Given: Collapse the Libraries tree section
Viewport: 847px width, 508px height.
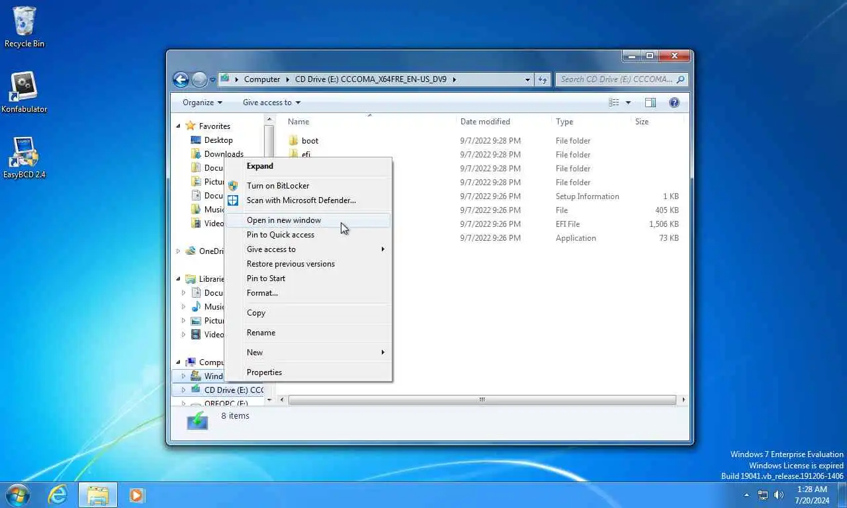Looking at the screenshot, I should tap(178, 279).
